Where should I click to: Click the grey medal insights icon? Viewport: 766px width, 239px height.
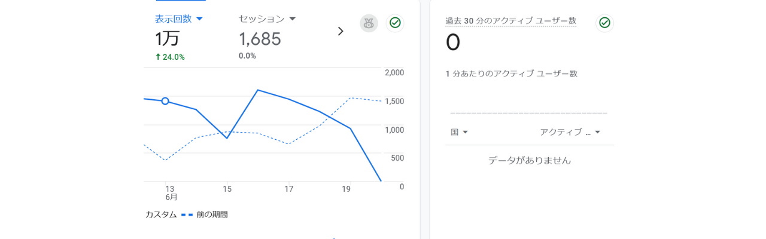click(369, 23)
